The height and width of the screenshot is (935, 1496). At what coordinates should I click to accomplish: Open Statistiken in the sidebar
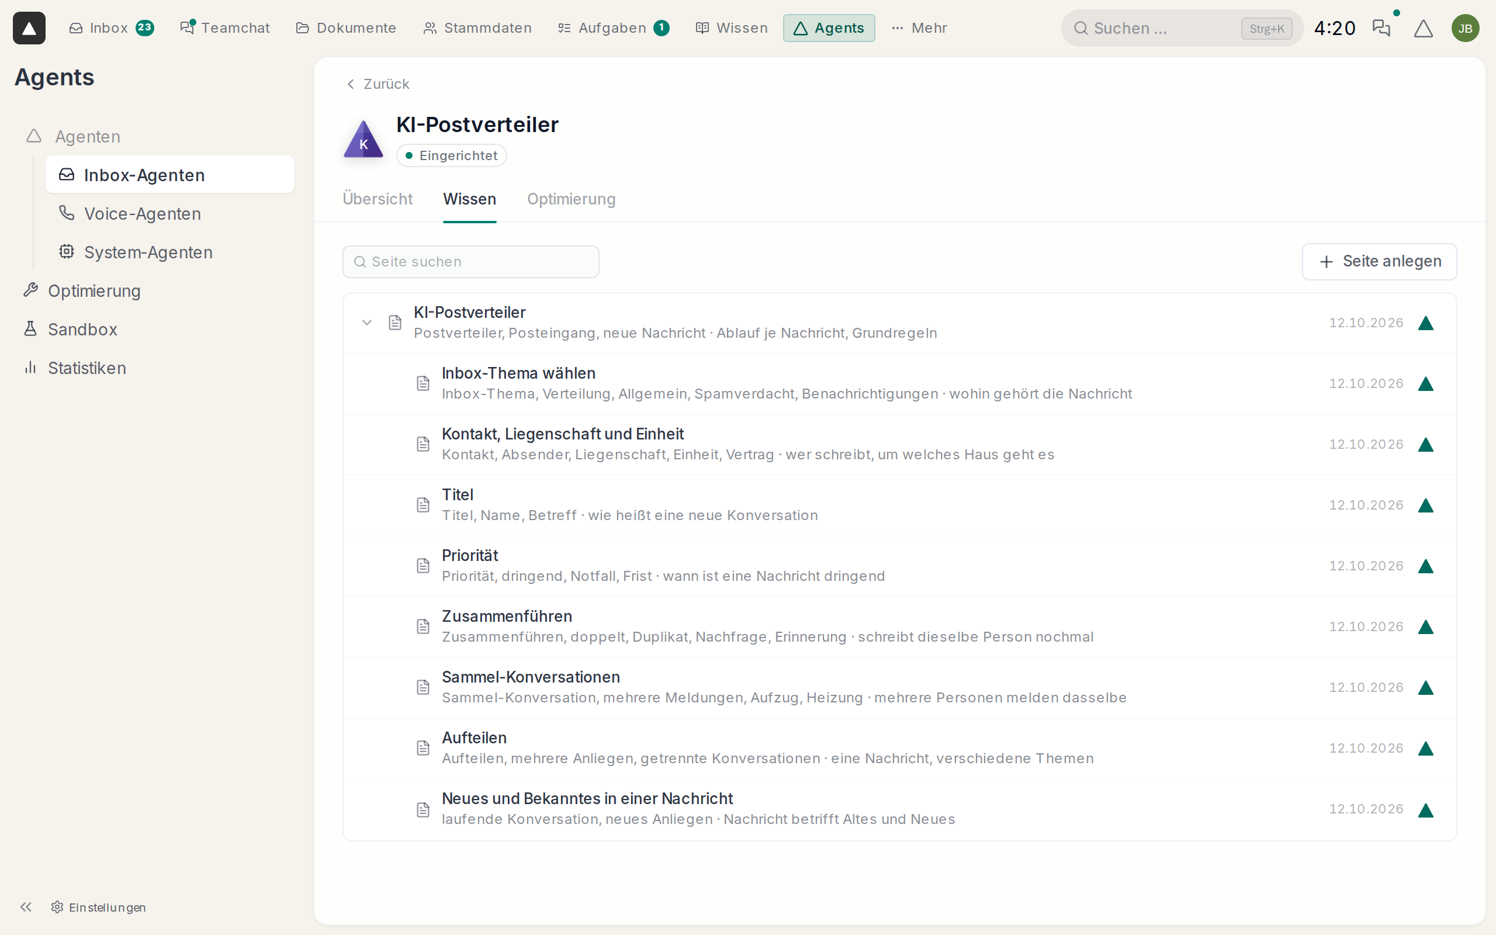(74, 368)
